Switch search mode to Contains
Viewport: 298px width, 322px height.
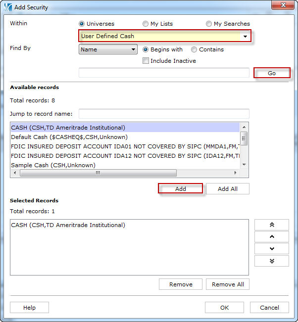(x=194, y=49)
